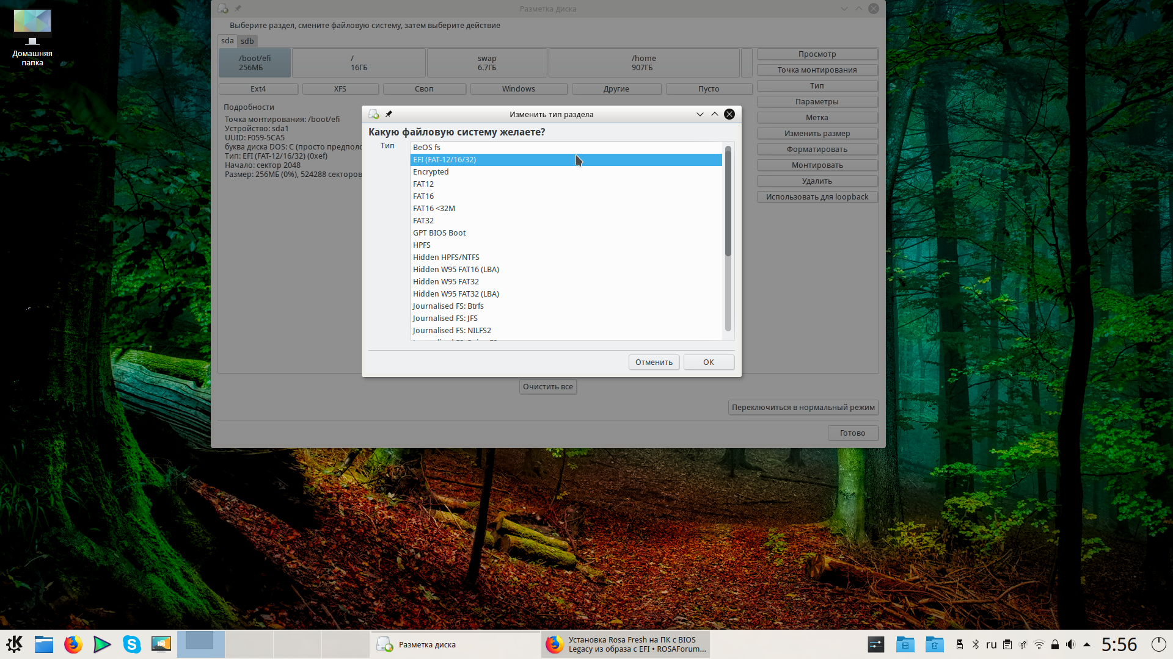Viewport: 1173px width, 659px height.
Task: Launch Firefox from the taskbar
Action: pos(73,644)
